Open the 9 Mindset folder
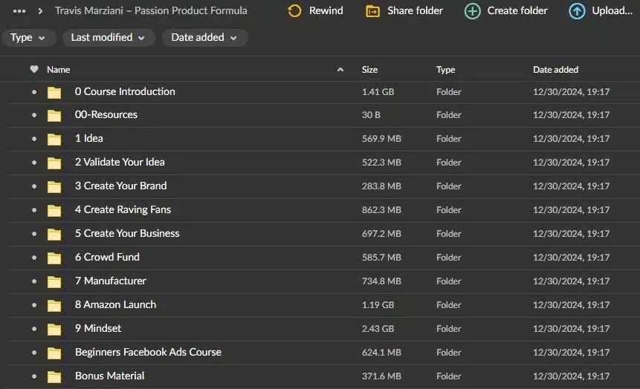 pyautogui.click(x=98, y=328)
